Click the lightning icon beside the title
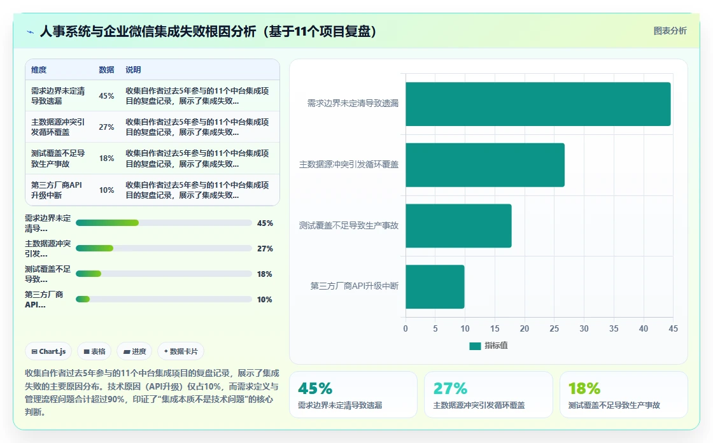Viewport: 713px width, 443px height. [31, 32]
